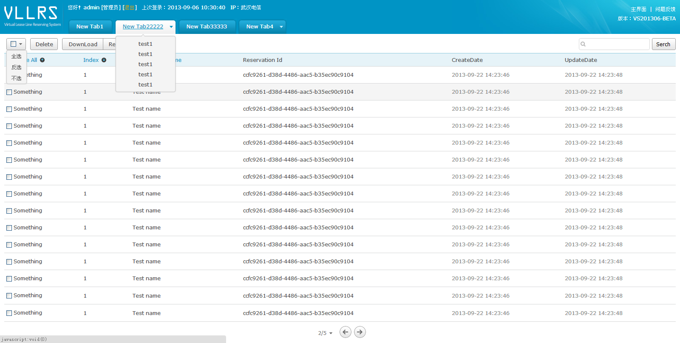680x343 pixels.
Task: Click the DownLoad button
Action: pyautogui.click(x=83, y=44)
